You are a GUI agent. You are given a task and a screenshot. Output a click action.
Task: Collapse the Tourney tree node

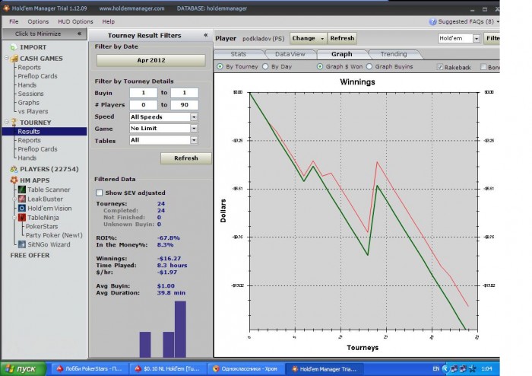pyautogui.click(x=6, y=122)
